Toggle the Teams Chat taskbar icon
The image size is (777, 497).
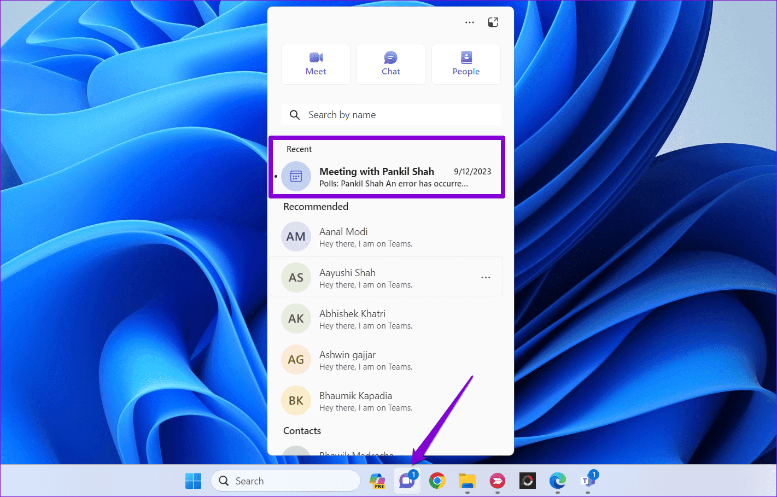click(407, 481)
